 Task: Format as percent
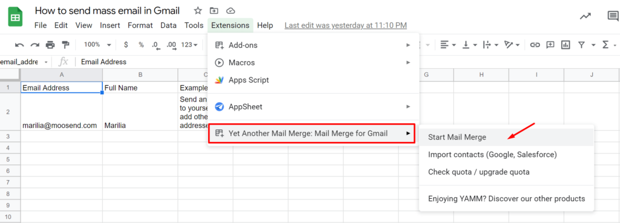point(141,45)
